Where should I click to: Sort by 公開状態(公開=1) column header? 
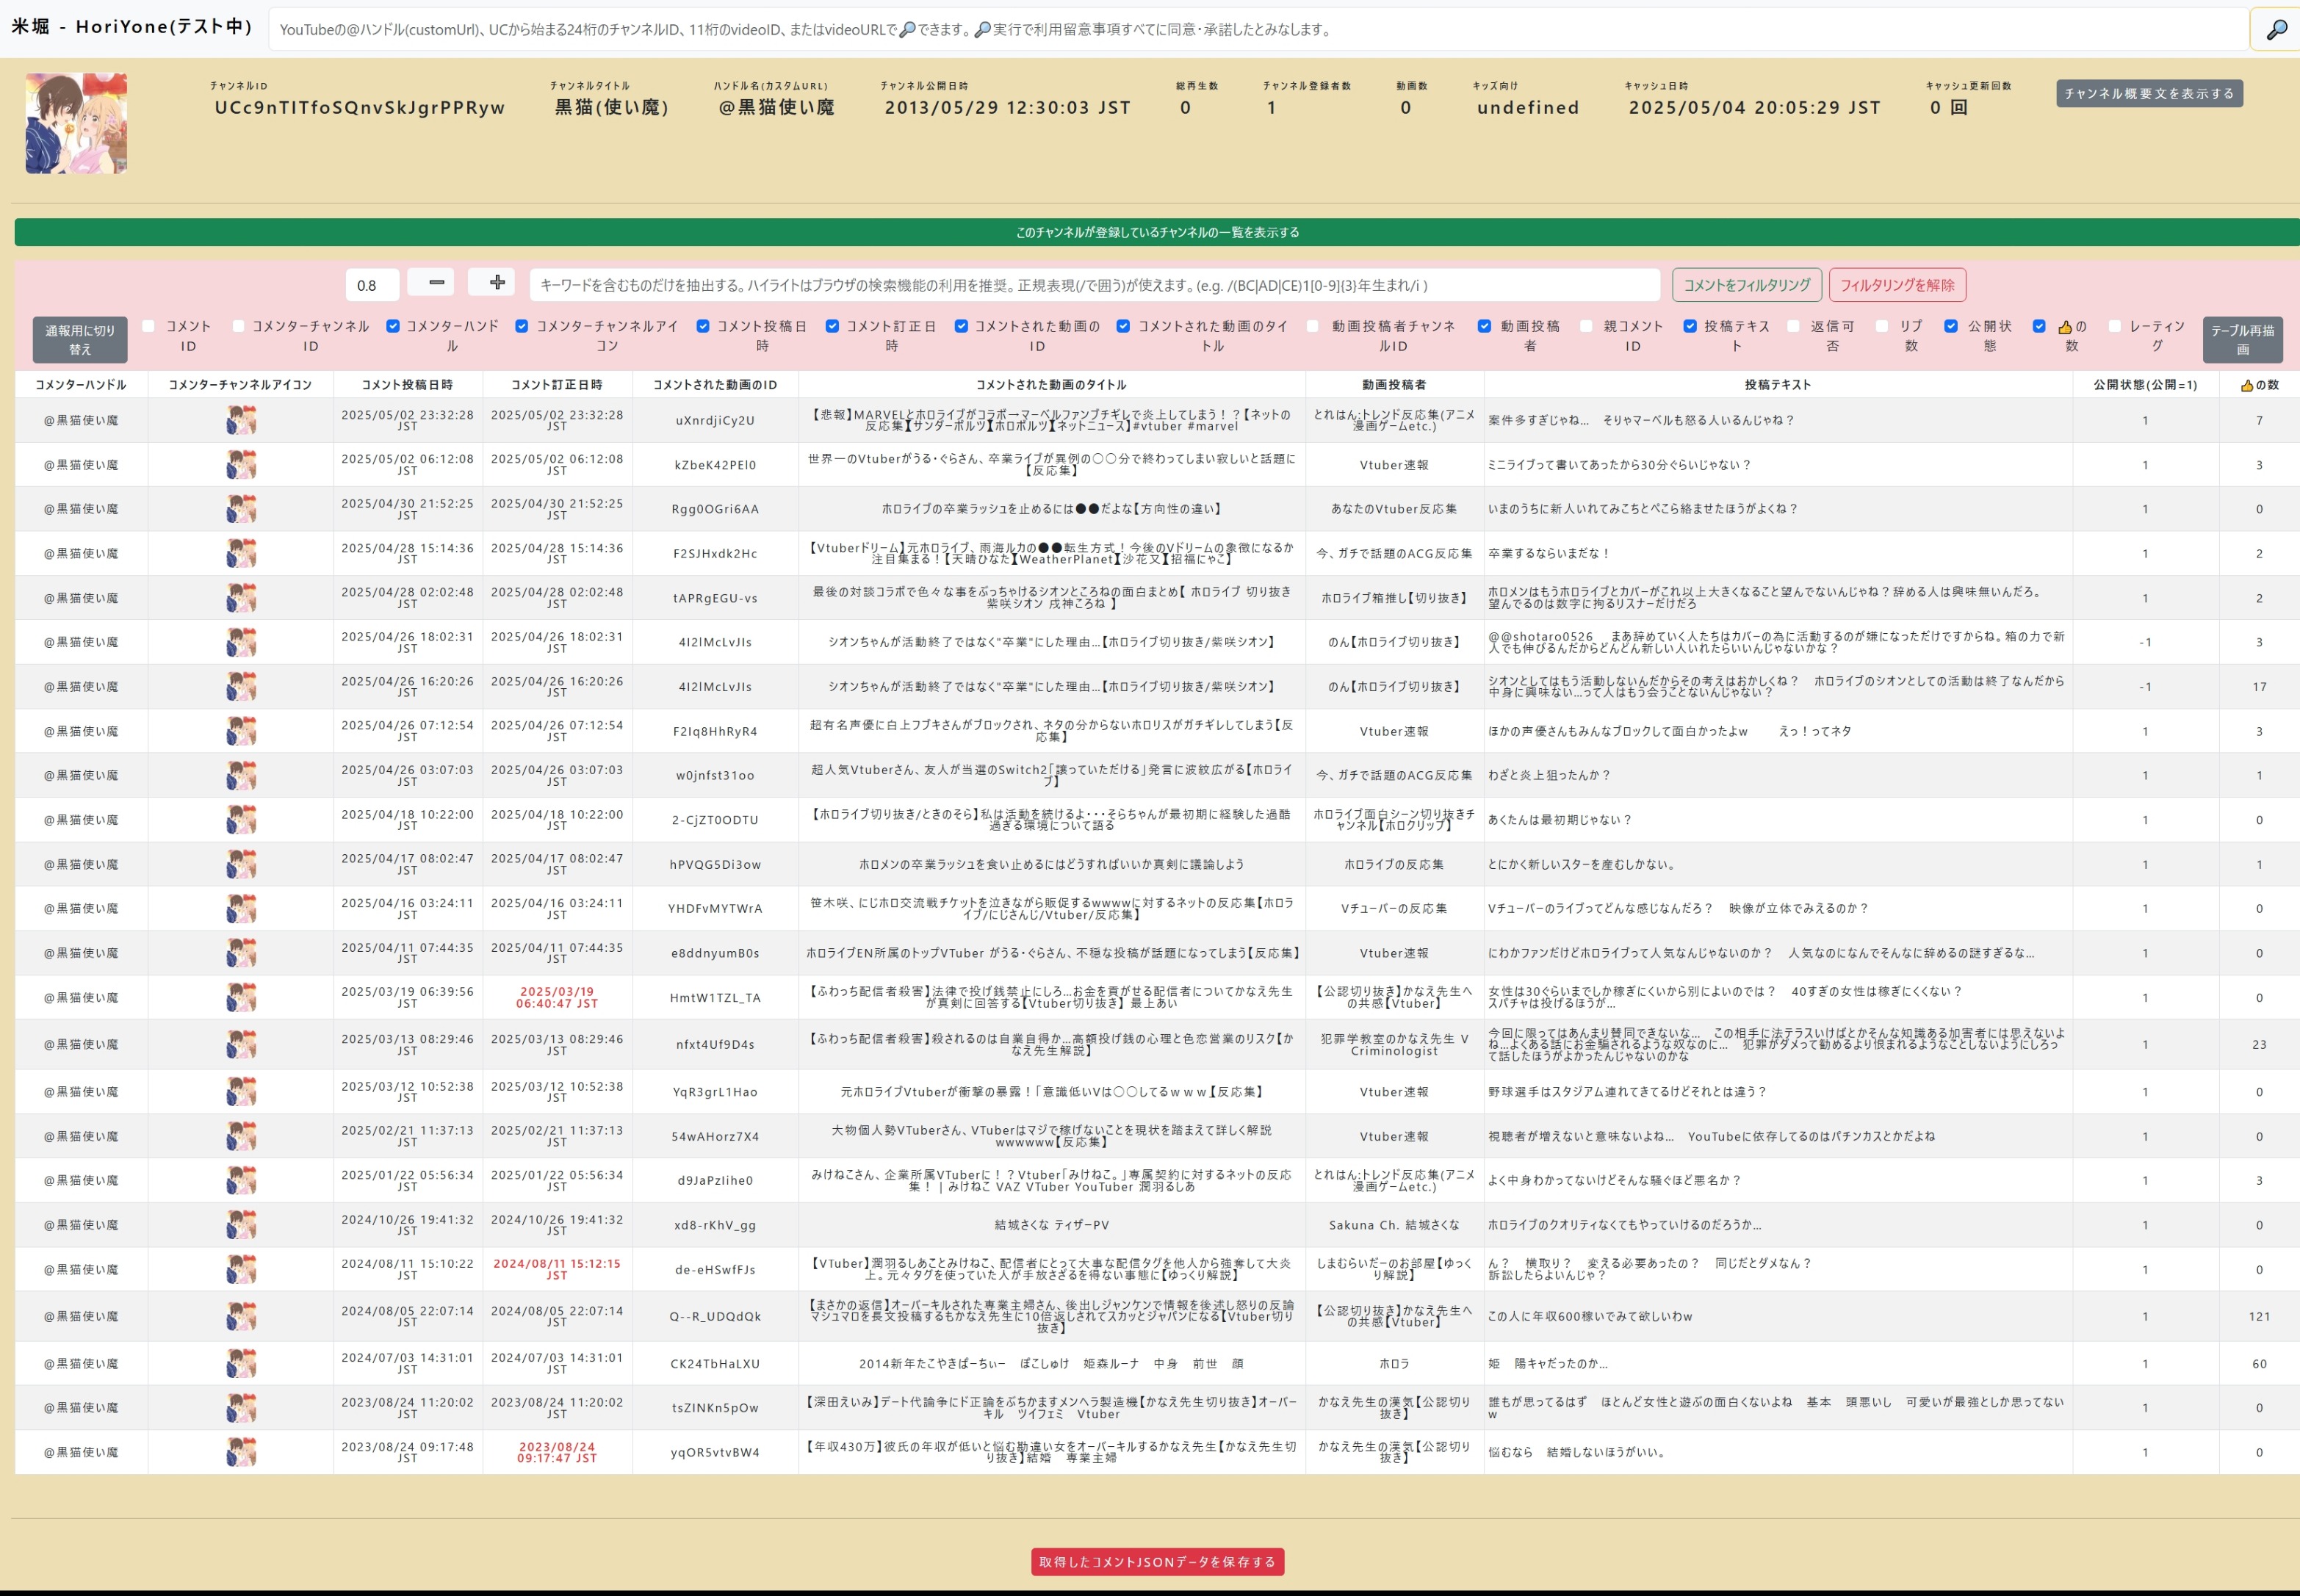pos(2145,385)
